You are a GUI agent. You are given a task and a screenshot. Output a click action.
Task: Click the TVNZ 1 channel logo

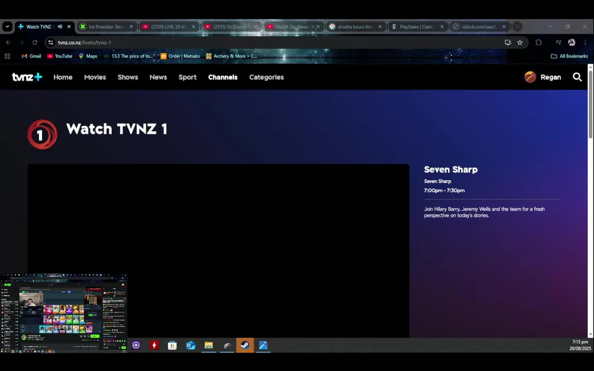click(42, 134)
